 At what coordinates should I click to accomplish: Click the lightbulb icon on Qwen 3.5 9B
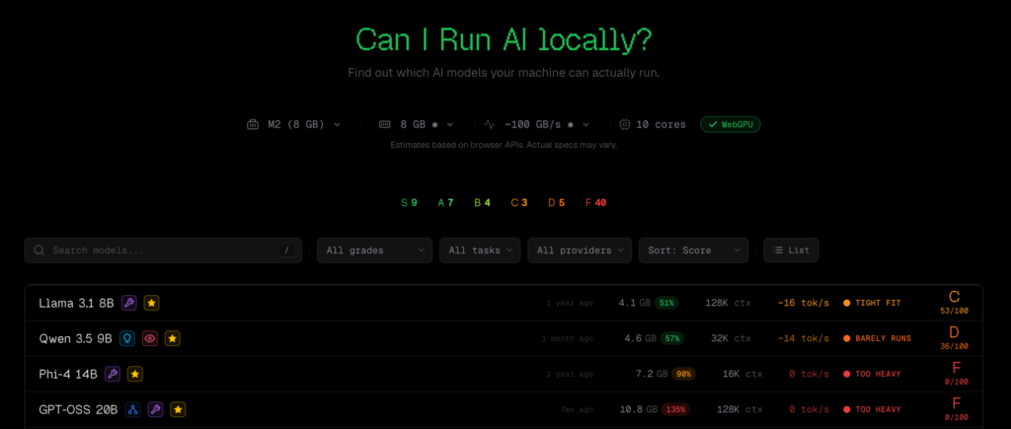[127, 338]
